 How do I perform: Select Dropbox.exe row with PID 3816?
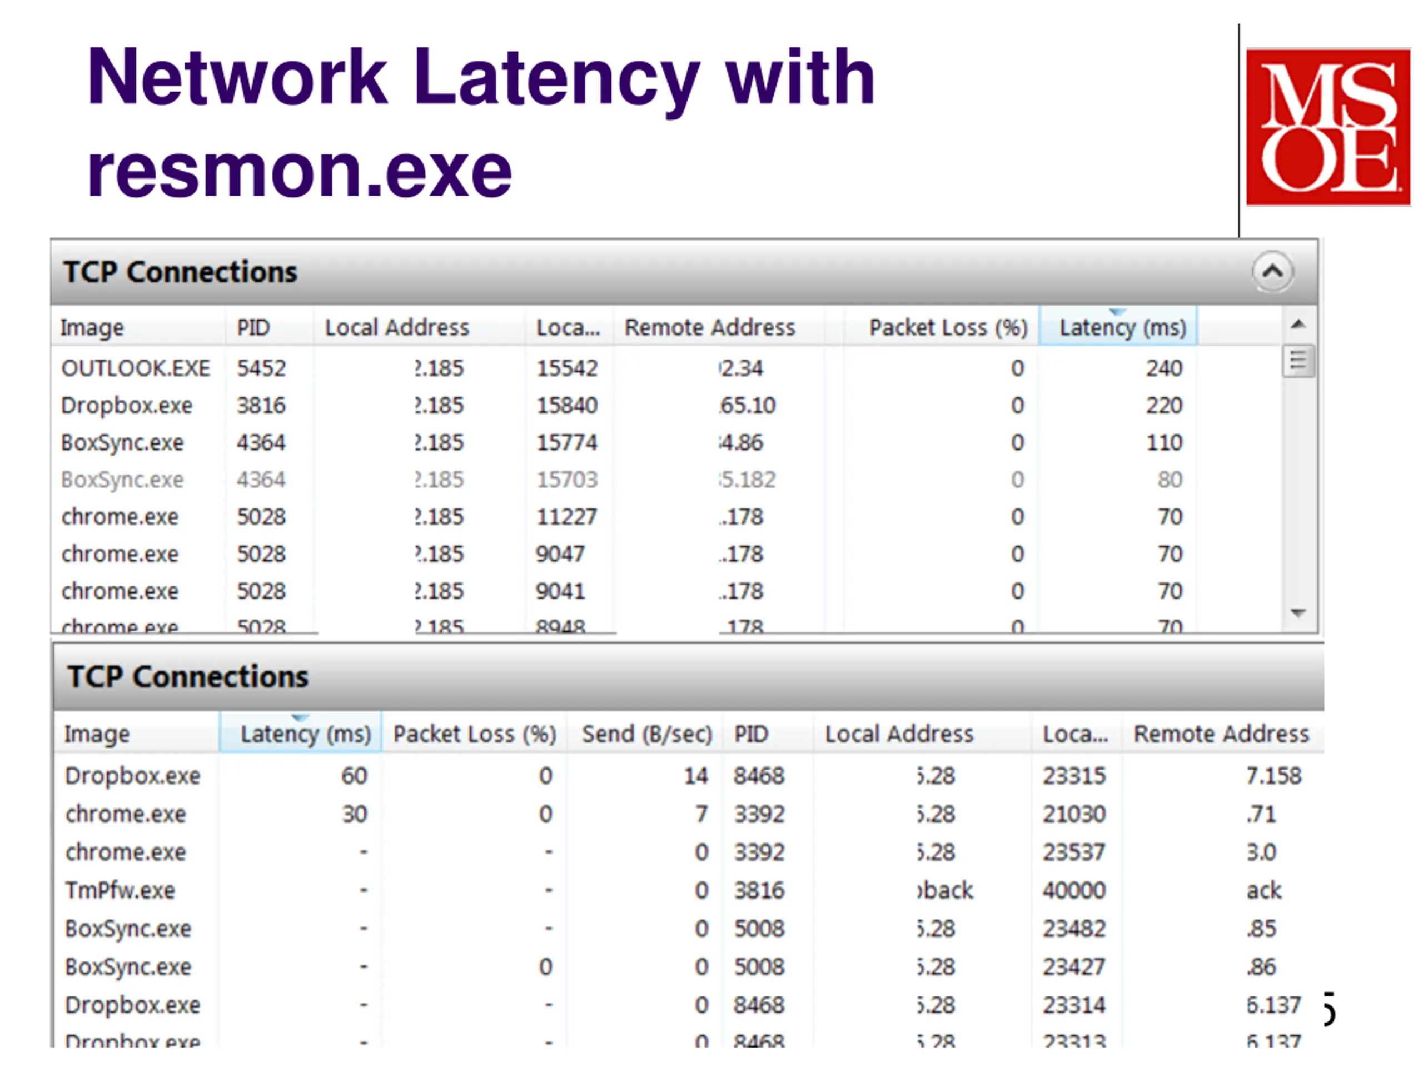[666, 405]
